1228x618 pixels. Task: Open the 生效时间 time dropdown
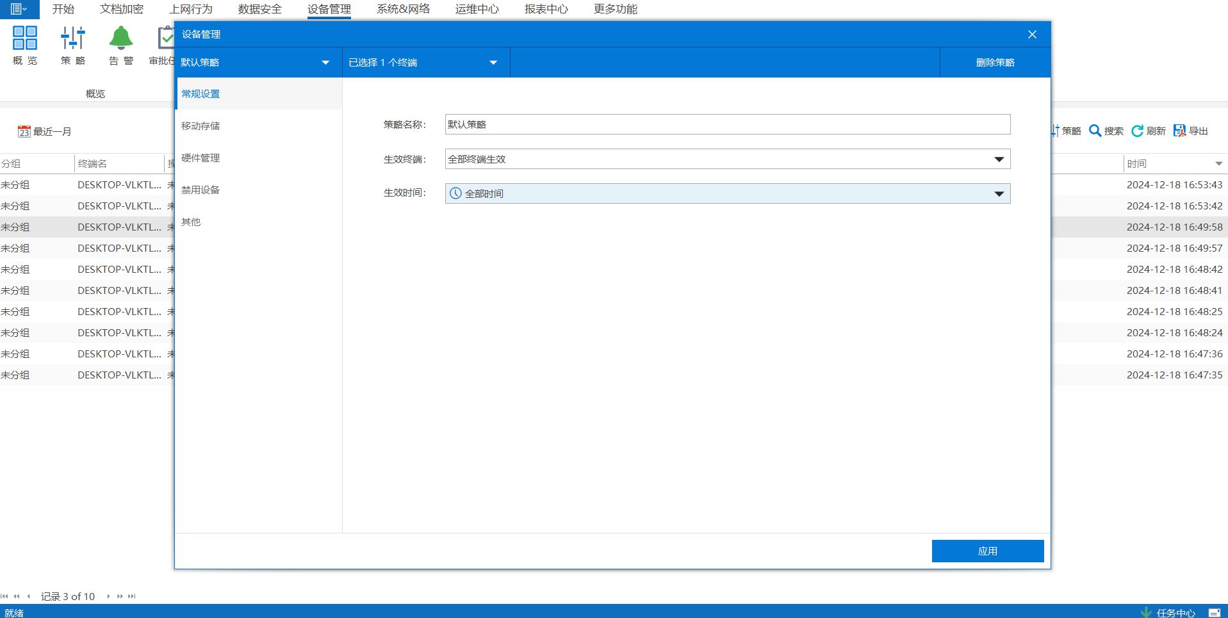click(x=727, y=193)
